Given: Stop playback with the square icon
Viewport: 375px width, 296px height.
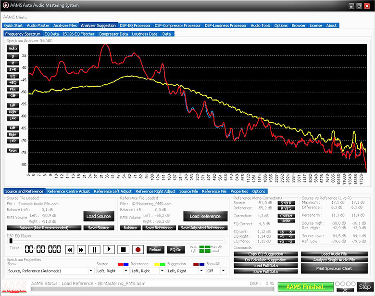Looking at the screenshot, I should (x=124, y=250).
